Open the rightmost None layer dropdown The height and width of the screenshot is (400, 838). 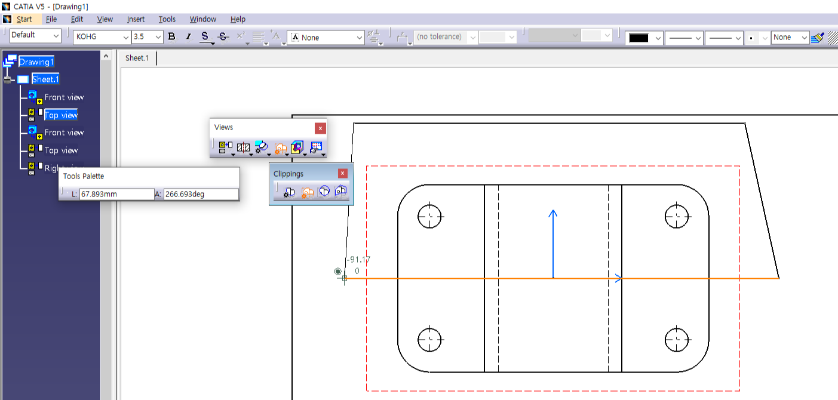point(790,38)
